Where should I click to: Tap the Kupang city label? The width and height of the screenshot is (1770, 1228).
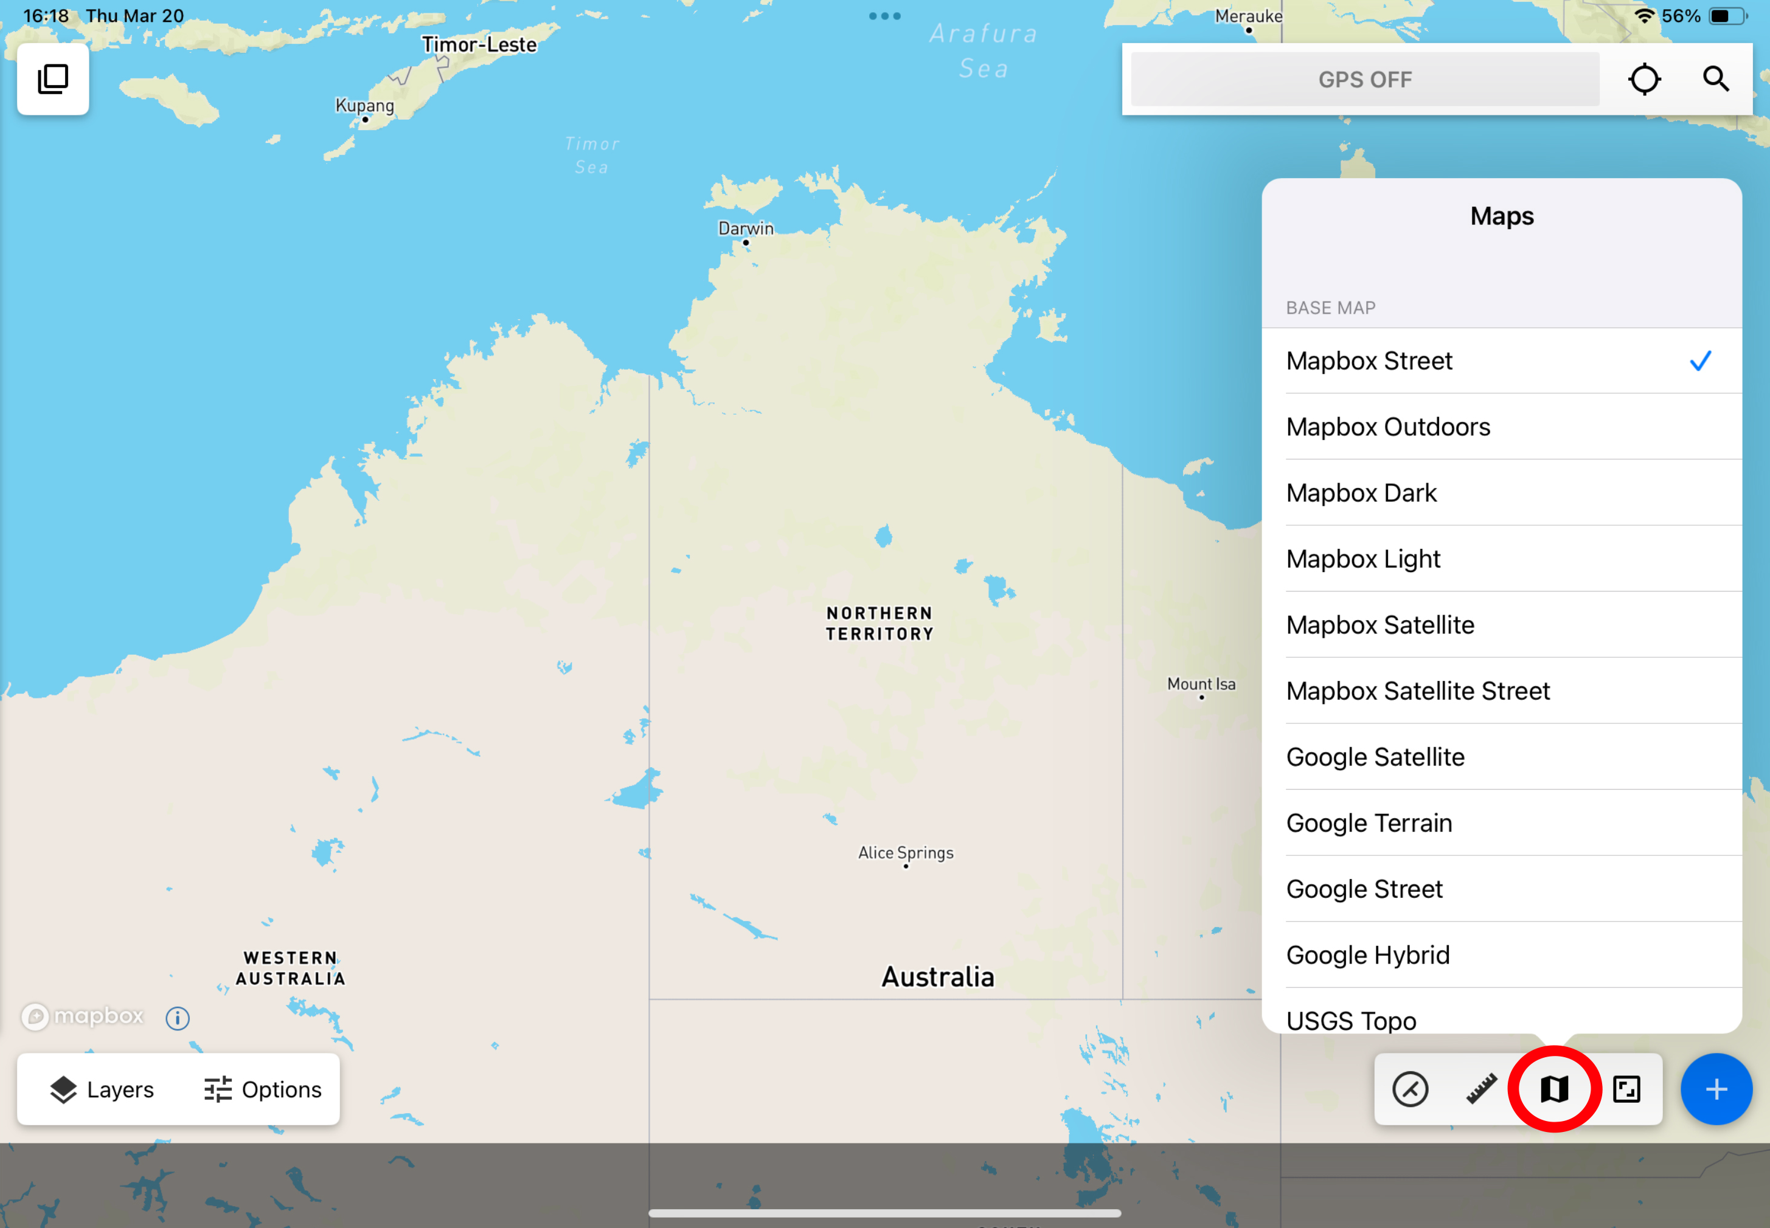point(364,105)
